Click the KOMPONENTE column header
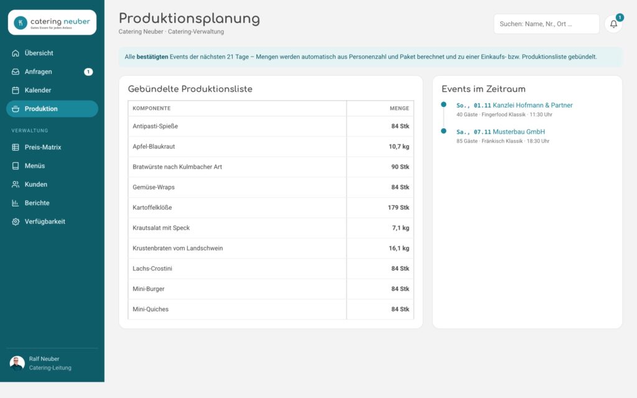 click(152, 108)
